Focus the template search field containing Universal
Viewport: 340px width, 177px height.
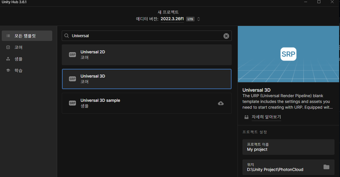click(x=147, y=36)
